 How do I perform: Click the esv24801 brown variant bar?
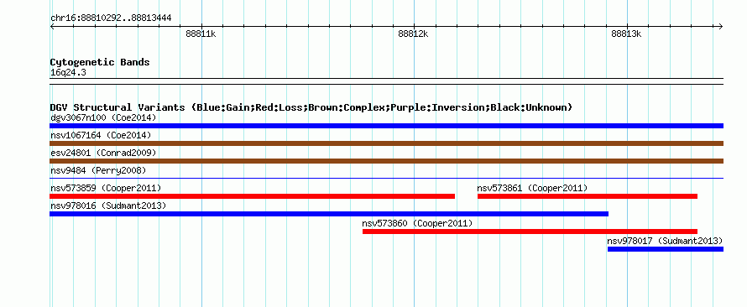[x=386, y=161]
